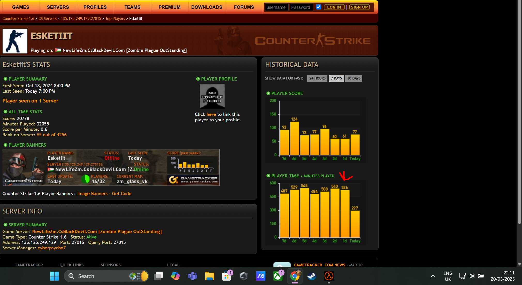Open battery status tray icon
The image size is (522, 285).
coord(481,276)
